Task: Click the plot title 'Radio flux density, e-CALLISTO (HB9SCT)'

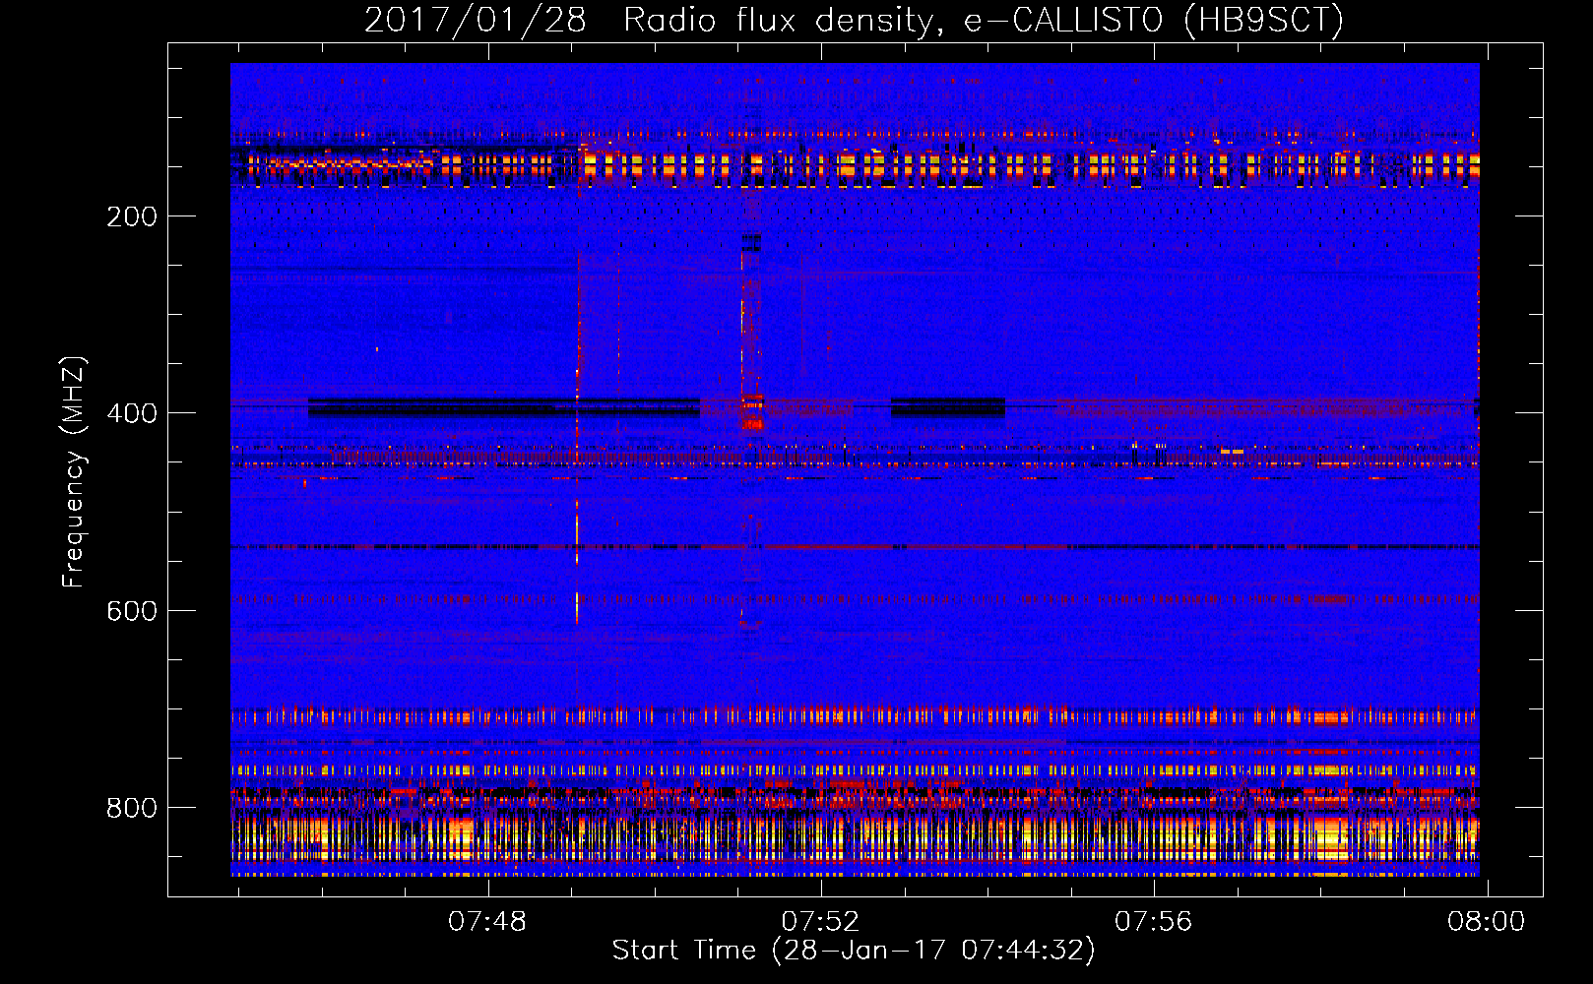Action: click(984, 20)
